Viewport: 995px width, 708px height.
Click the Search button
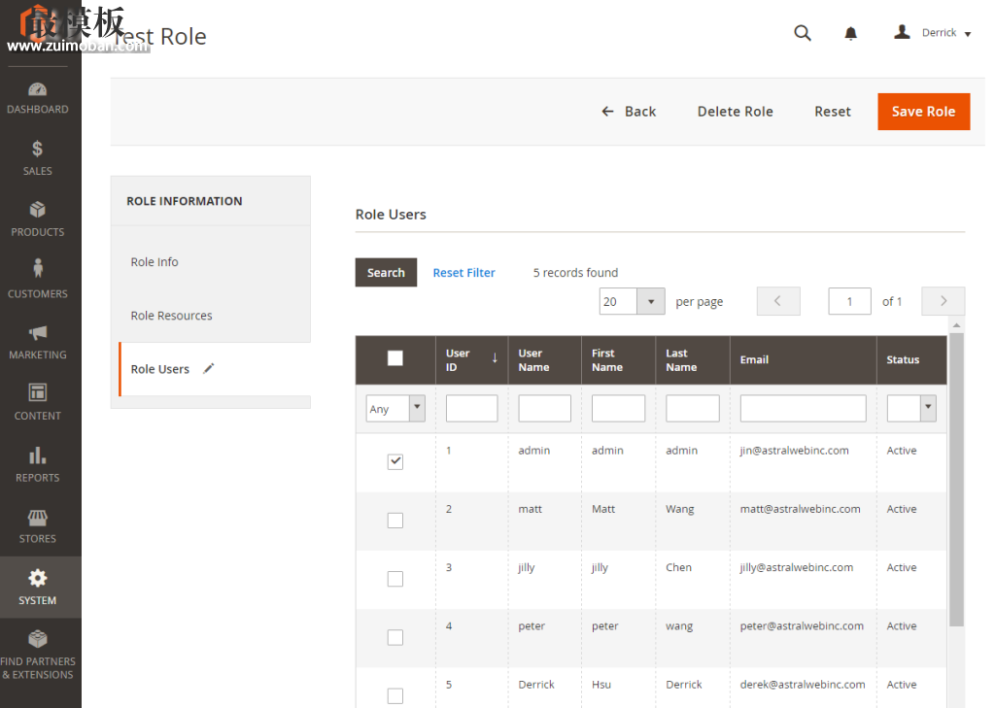pyautogui.click(x=386, y=272)
